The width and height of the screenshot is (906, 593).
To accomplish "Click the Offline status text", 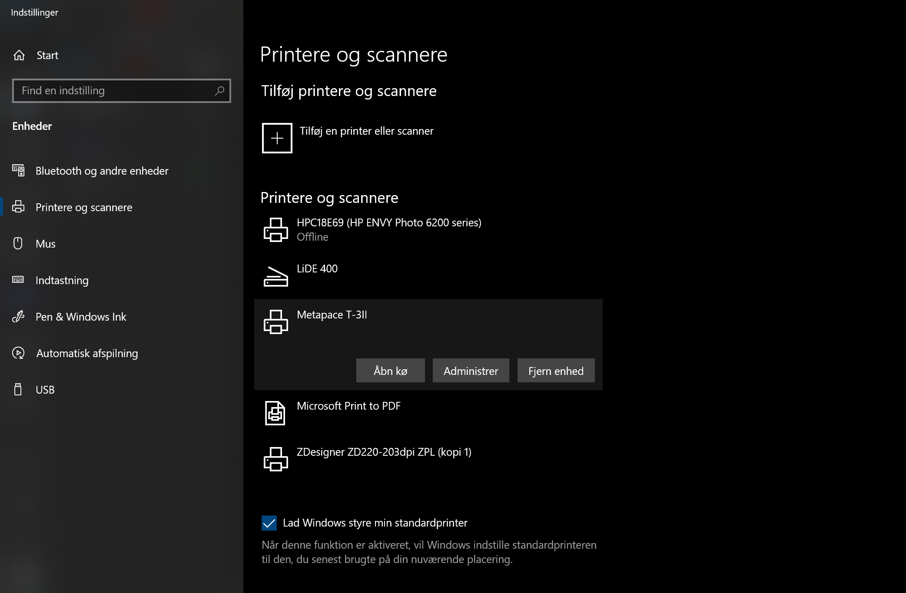I will pyautogui.click(x=312, y=237).
